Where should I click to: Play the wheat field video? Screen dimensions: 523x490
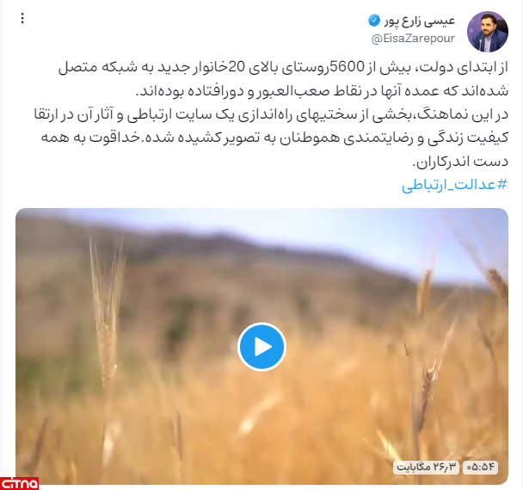click(x=261, y=346)
